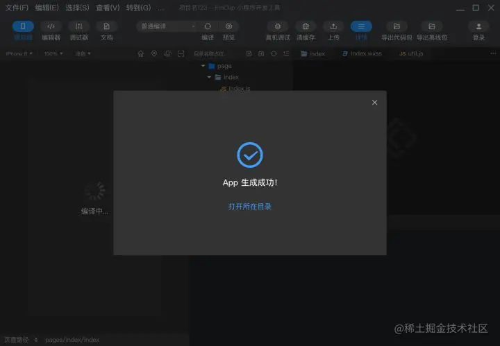Screen dimensions: 500x346
Task: Open the 文档 documentation
Action: pos(106,26)
